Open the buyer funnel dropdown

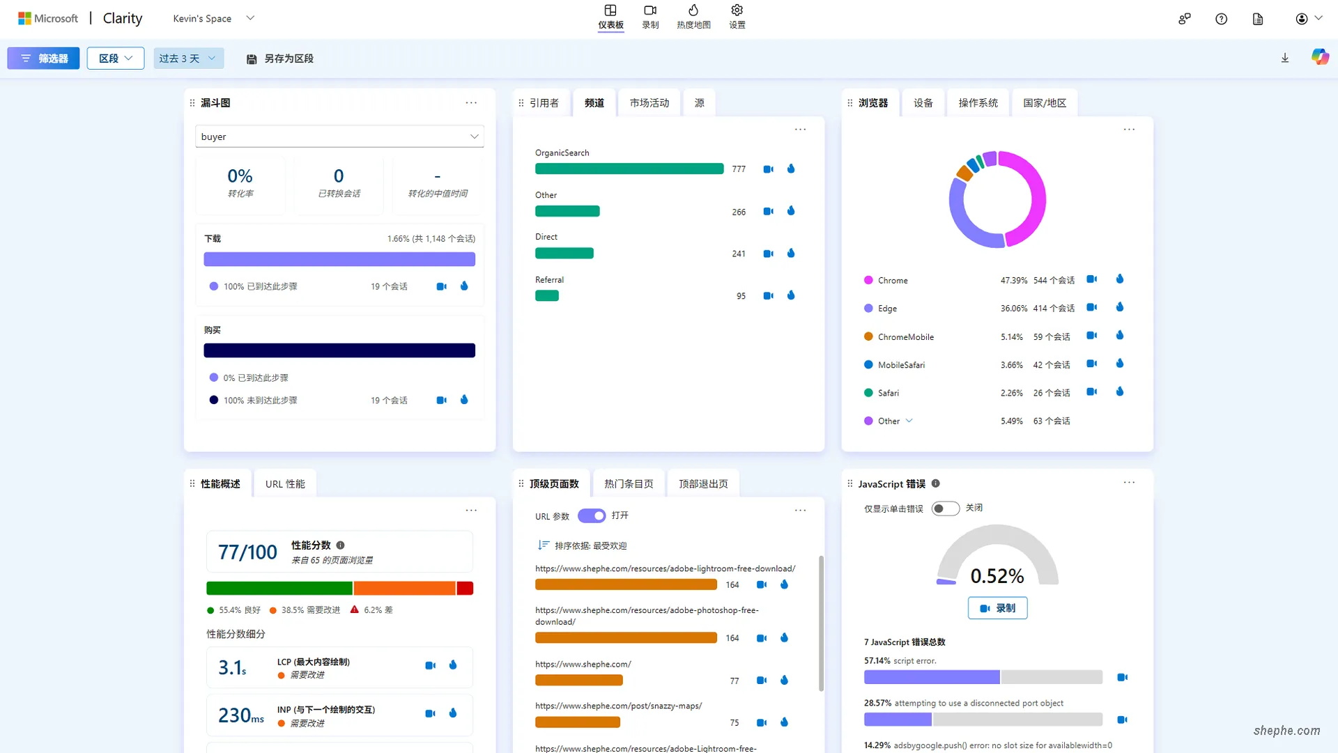tap(339, 137)
